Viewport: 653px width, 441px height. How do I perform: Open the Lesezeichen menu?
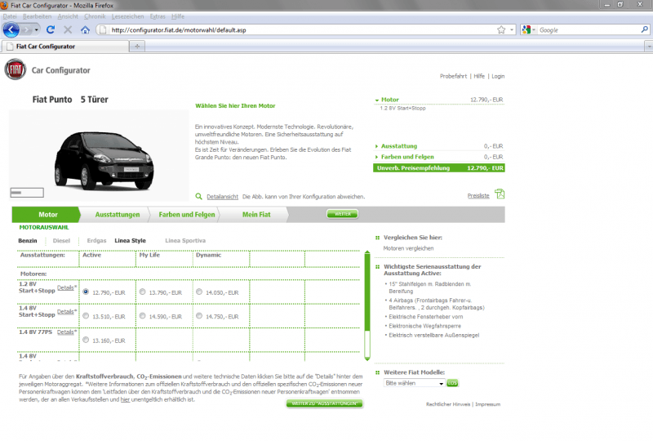[127, 16]
